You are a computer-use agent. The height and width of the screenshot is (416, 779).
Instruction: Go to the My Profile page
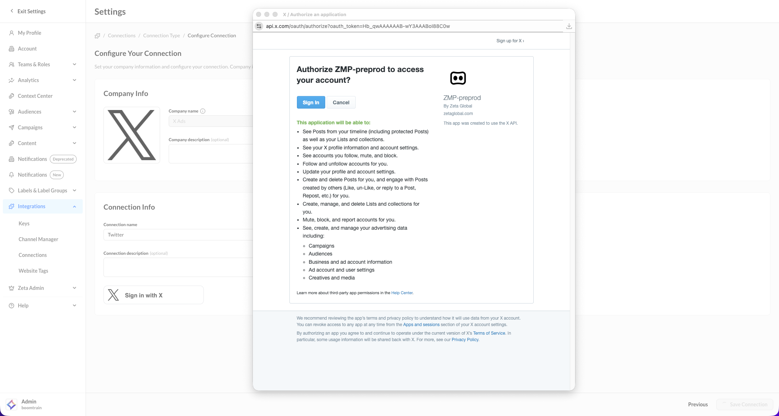click(29, 33)
